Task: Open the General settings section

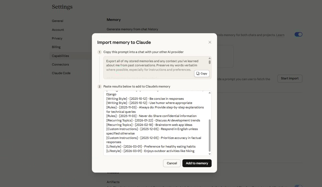Action: [x=57, y=21]
